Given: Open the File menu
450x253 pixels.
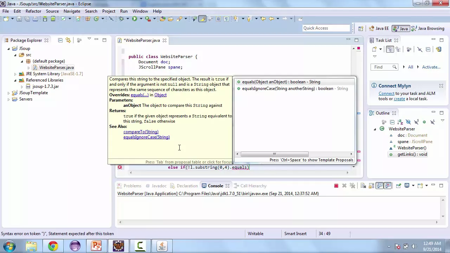Looking at the screenshot, I should coord(6,11).
